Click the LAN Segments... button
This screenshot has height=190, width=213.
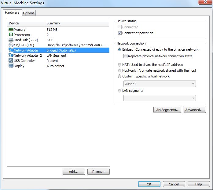point(167,110)
